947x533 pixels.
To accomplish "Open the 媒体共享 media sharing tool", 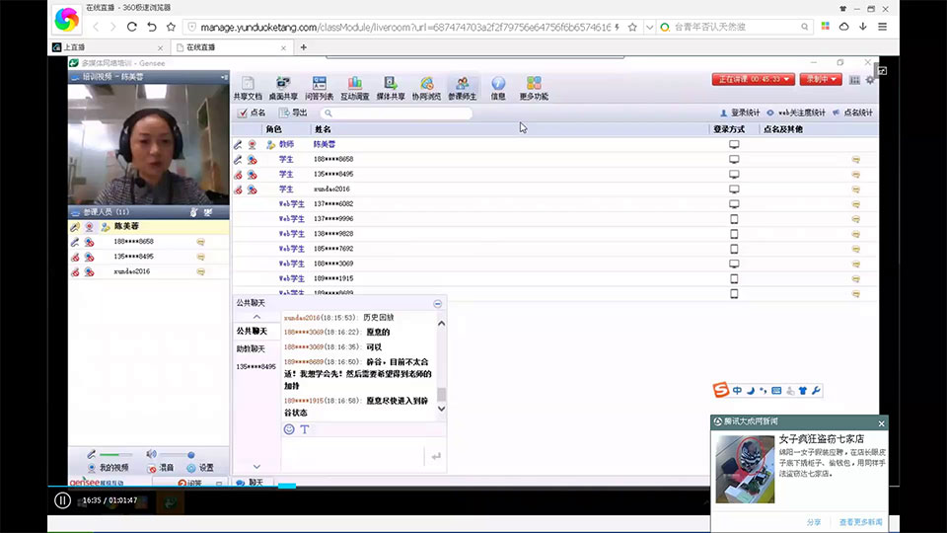I will click(391, 88).
